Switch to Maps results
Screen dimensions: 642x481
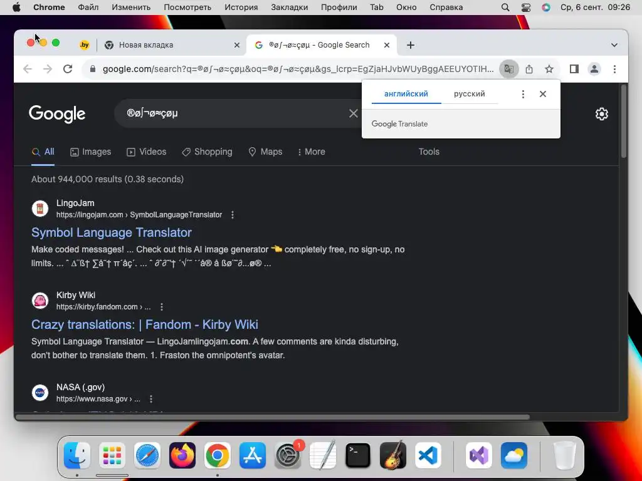click(x=265, y=152)
